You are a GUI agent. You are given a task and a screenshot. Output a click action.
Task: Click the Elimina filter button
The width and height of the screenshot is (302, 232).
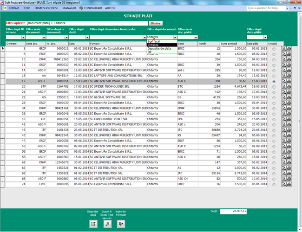[x=156, y=23]
